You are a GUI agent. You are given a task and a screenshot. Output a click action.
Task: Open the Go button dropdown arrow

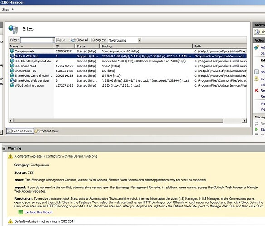69,40
